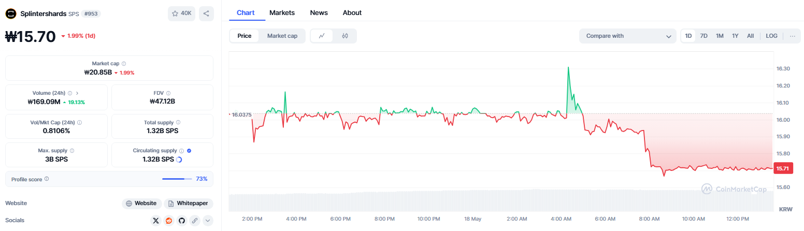Click the #953 rank badge
804x231 pixels.
91,14
